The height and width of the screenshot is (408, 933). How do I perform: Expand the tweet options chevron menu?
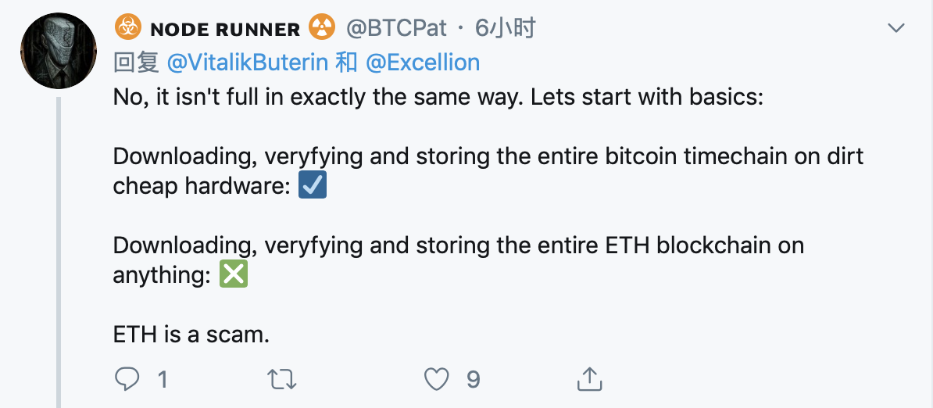895,27
